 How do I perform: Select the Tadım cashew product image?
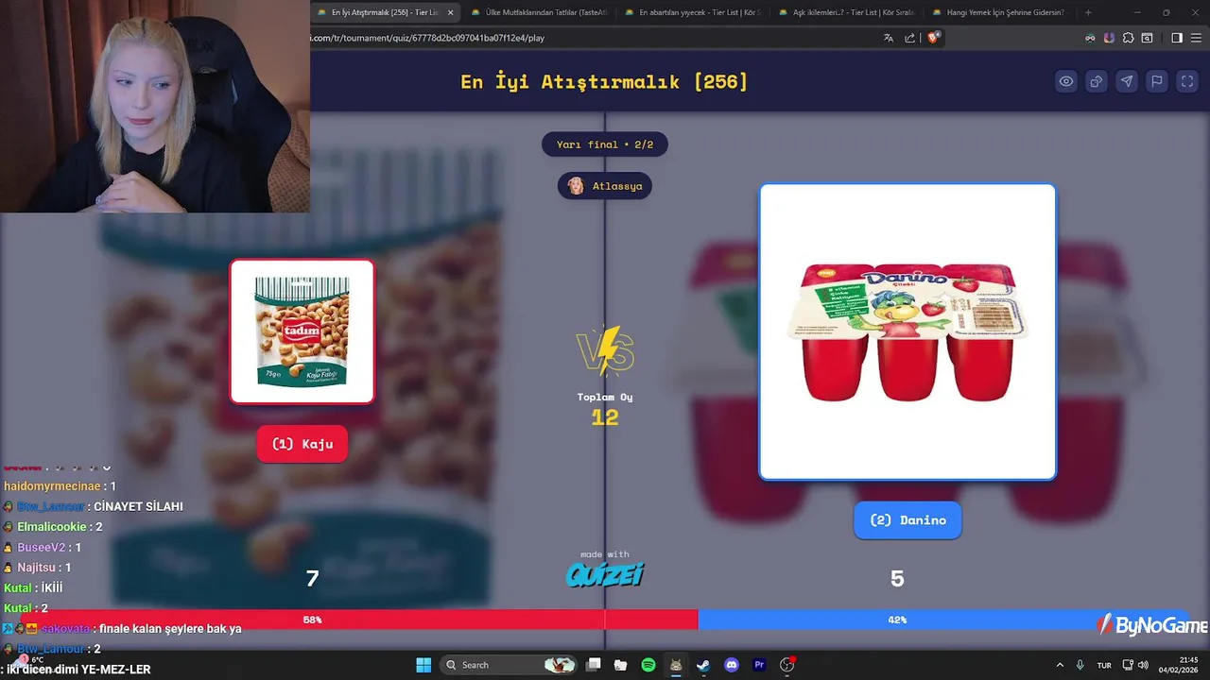coord(302,331)
